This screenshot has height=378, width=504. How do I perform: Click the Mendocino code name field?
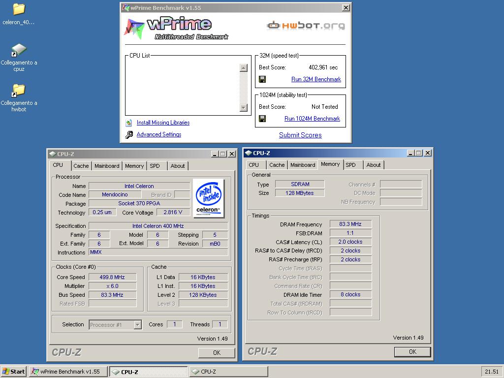pyautogui.click(x=115, y=194)
